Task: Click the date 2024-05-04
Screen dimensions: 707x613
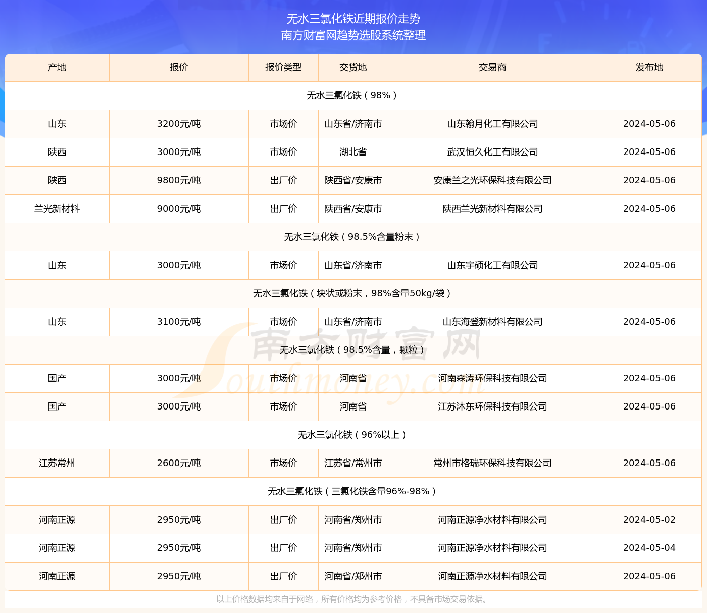Action: (649, 548)
